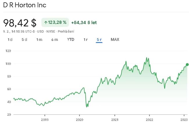
Task: Click the 123,28 % change badge
Action: pos(55,22)
